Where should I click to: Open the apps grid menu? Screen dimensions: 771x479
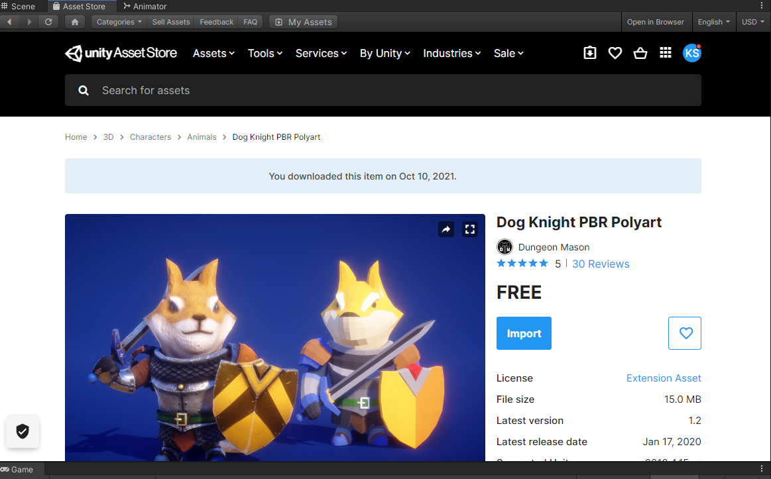[x=666, y=52]
